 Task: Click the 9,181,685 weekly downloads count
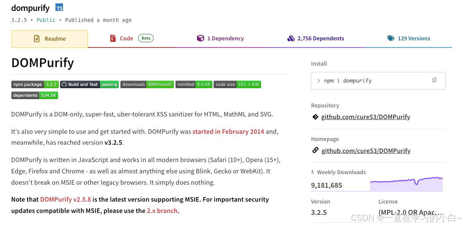coord(326,185)
